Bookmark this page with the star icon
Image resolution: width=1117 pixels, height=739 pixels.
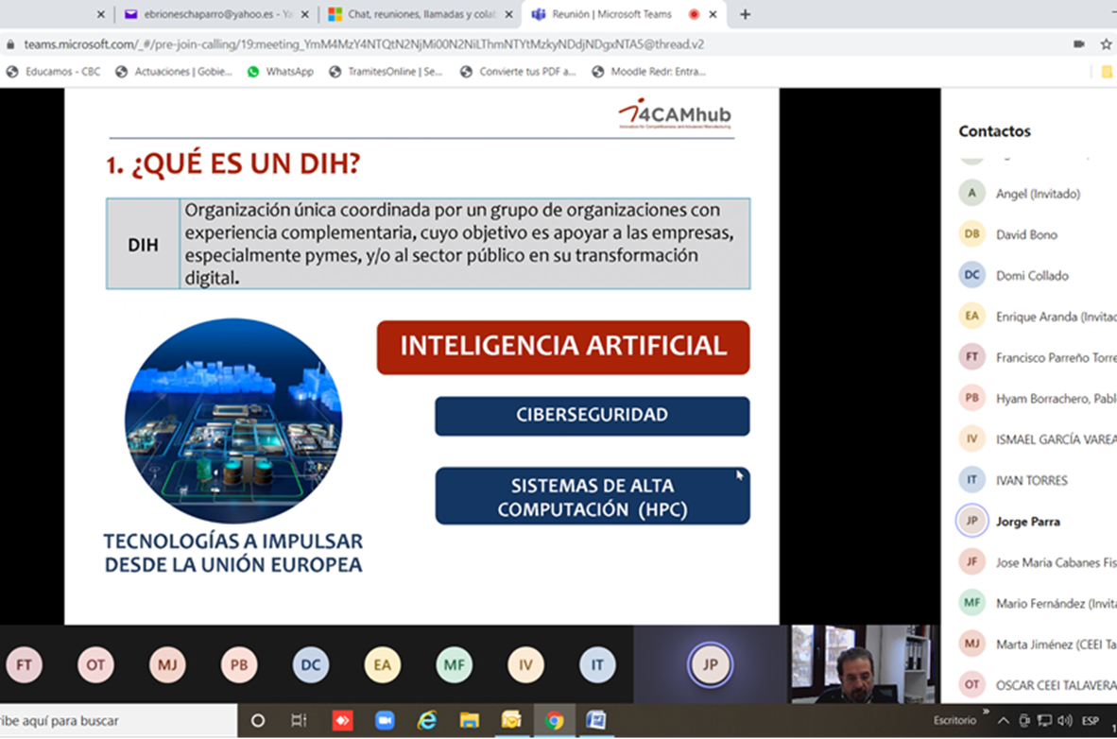pos(1106,44)
